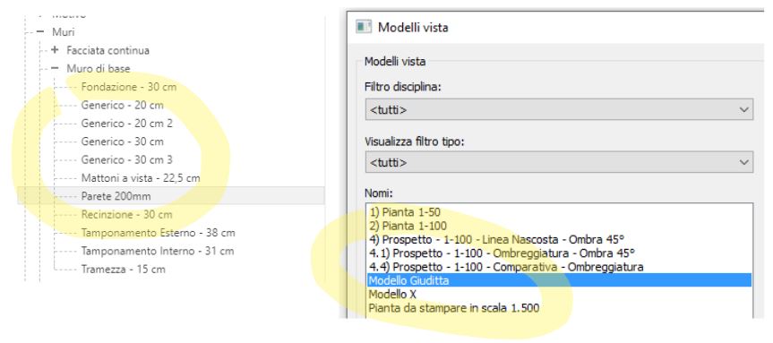Image resolution: width=773 pixels, height=343 pixels.
Task: Select 4.1) Prospetto Ombreggiatura Ombra 45° template
Action: click(502, 253)
